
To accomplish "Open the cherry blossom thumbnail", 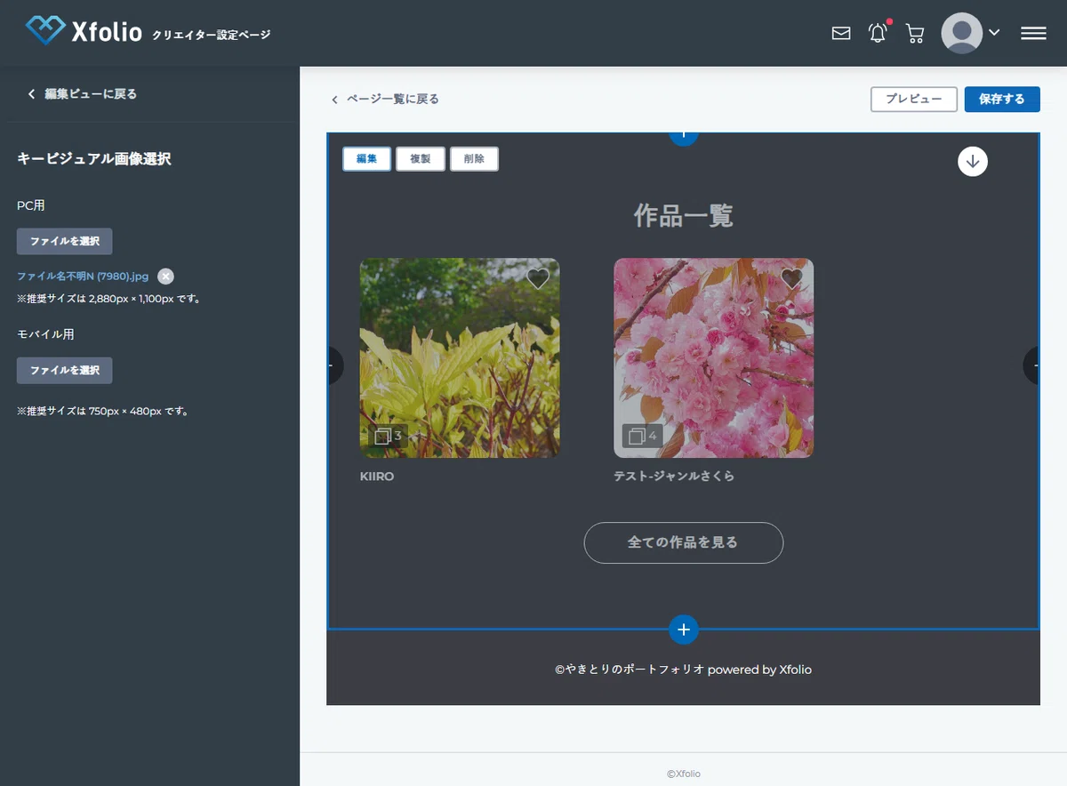I will pos(713,357).
